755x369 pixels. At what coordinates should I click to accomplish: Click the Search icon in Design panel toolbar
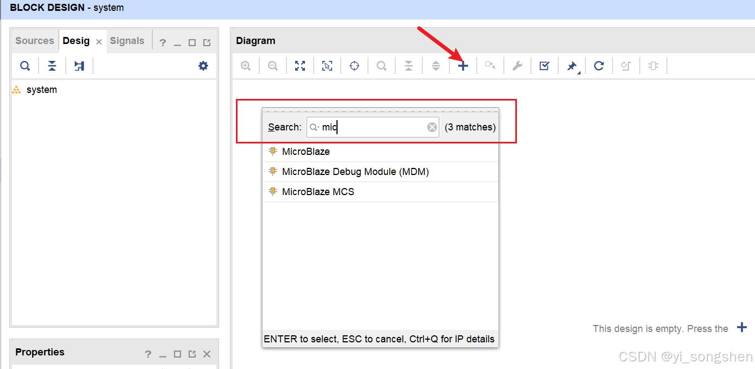pyautogui.click(x=25, y=66)
